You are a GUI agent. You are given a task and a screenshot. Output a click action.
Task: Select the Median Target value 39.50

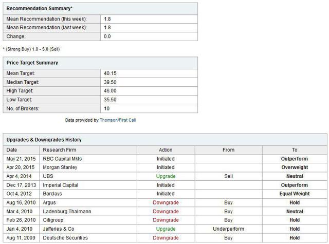tap(110, 82)
